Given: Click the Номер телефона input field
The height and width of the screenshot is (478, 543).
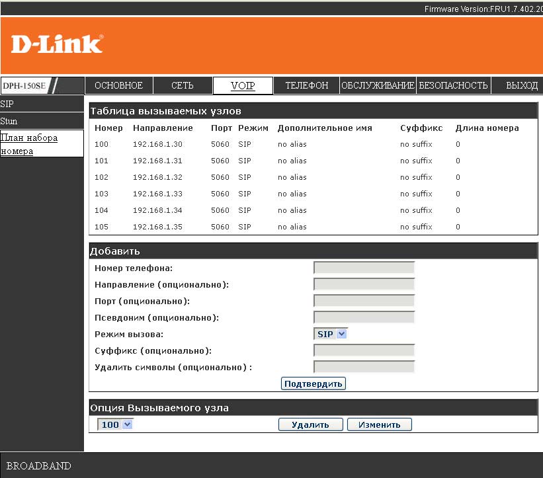Looking at the screenshot, I should coord(364,268).
